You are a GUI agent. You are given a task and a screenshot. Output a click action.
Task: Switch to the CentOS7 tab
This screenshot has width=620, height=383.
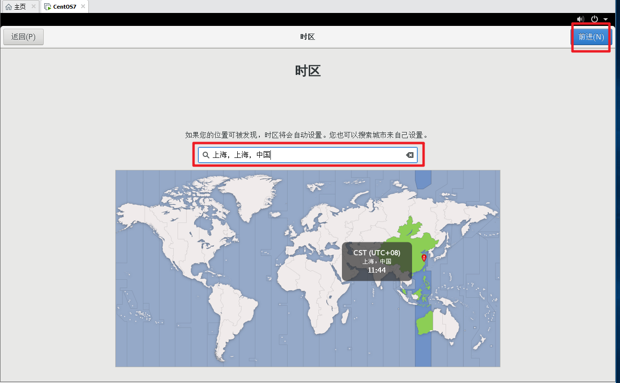tap(64, 7)
